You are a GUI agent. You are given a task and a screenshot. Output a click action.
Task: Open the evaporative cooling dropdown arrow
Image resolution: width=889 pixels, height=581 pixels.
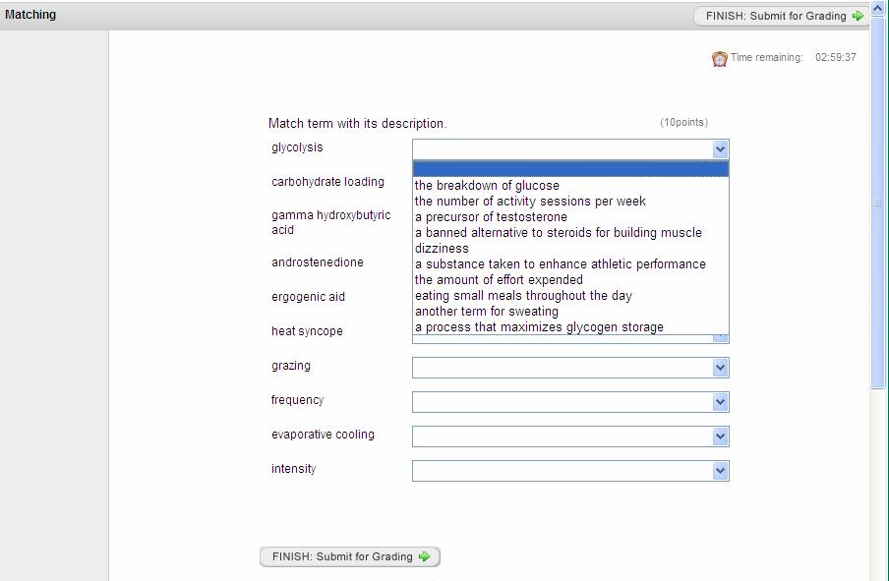(x=720, y=436)
